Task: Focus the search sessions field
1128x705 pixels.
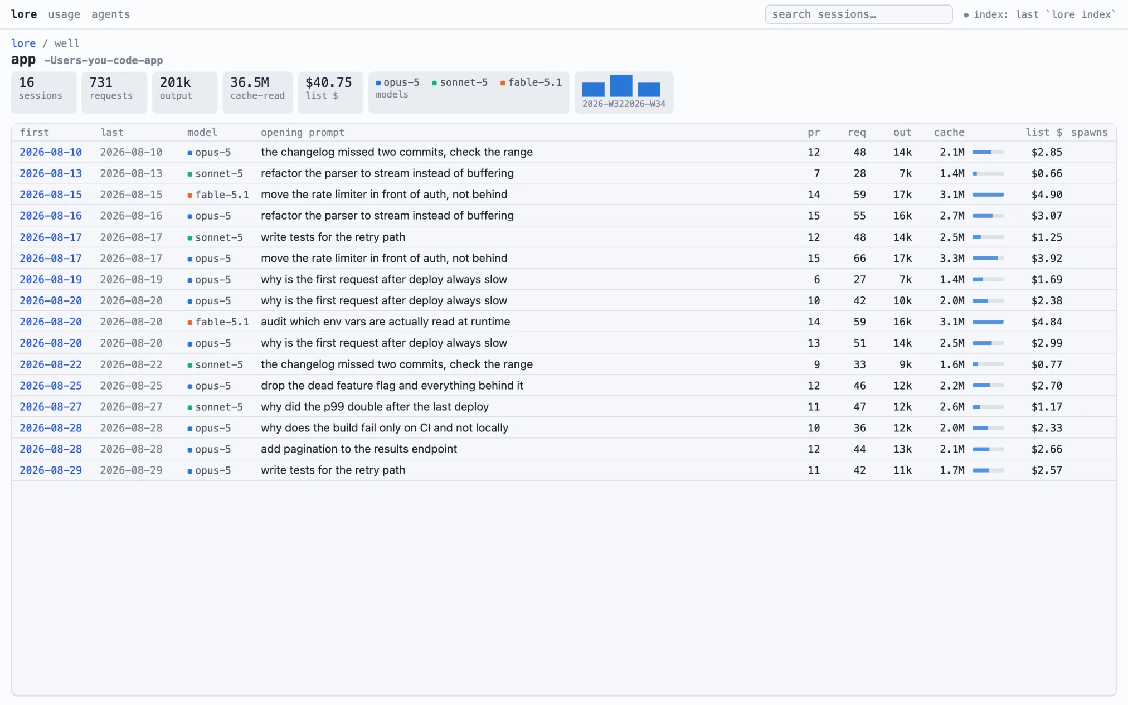Action: click(858, 14)
